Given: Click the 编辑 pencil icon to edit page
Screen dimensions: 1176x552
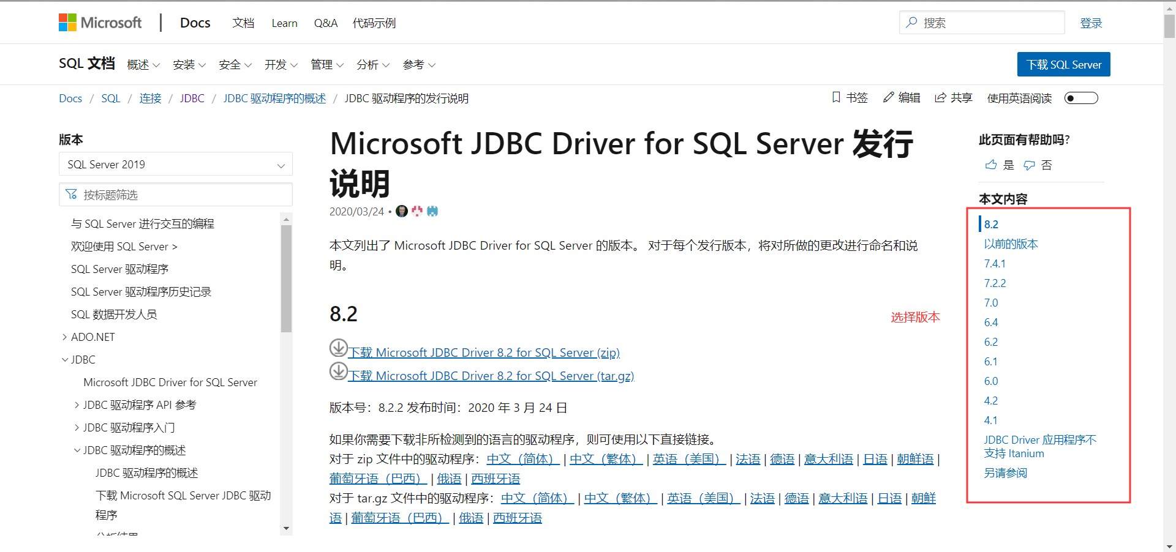Looking at the screenshot, I should click(889, 97).
